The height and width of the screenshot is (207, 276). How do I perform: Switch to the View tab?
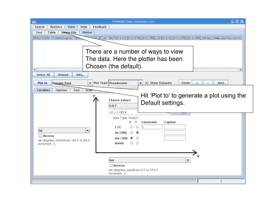coord(71,27)
